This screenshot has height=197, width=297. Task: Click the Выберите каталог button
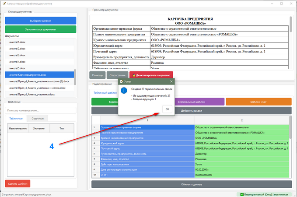[41, 21]
